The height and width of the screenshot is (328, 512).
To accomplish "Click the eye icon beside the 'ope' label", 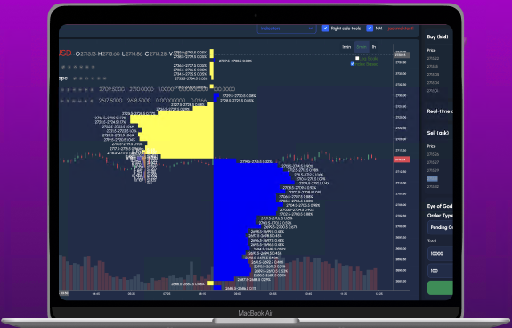I will coord(75,78).
